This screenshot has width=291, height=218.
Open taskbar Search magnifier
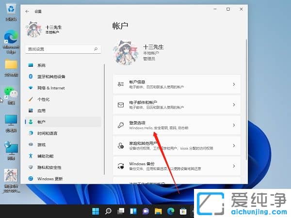108,211
